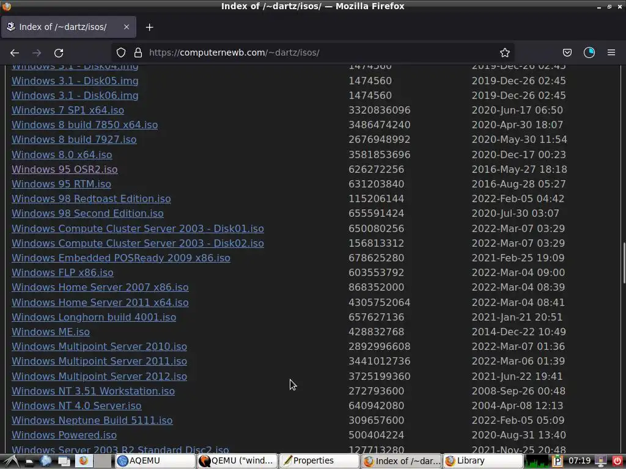Download Windows 3.1 - Disk05.img
626x469 pixels.
75,81
